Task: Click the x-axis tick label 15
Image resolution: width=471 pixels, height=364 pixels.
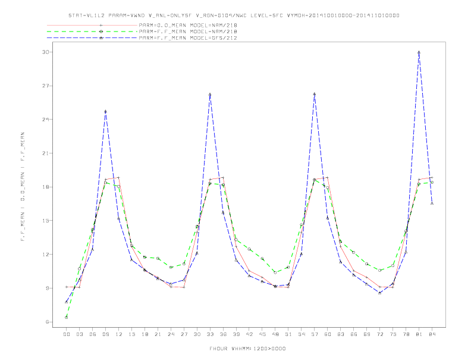Action: (131, 334)
